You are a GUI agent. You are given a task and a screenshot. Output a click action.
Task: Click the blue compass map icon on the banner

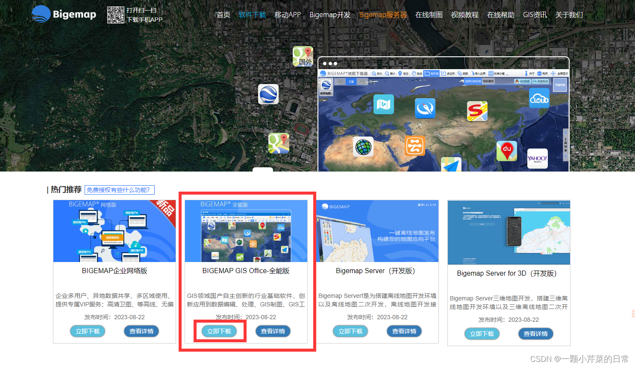pyautogui.click(x=425, y=108)
